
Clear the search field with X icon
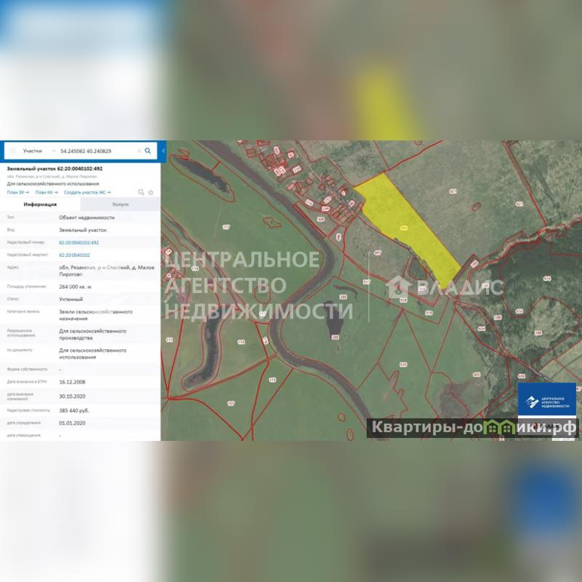click(138, 151)
